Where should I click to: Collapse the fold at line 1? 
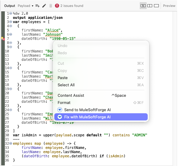click(11, 13)
